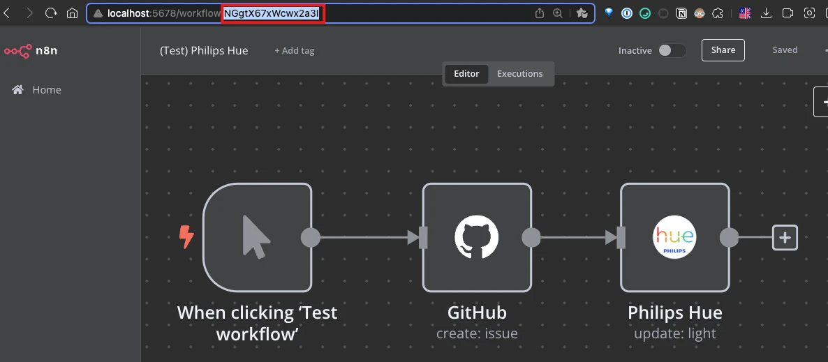Click Add tag next to workflow name
The height and width of the screenshot is (362, 828).
click(294, 51)
